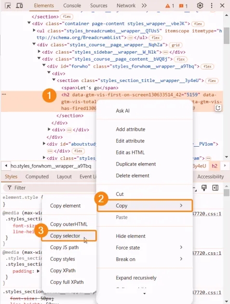Expand the styles_sidebar__wrapper div node

[x=39, y=52]
